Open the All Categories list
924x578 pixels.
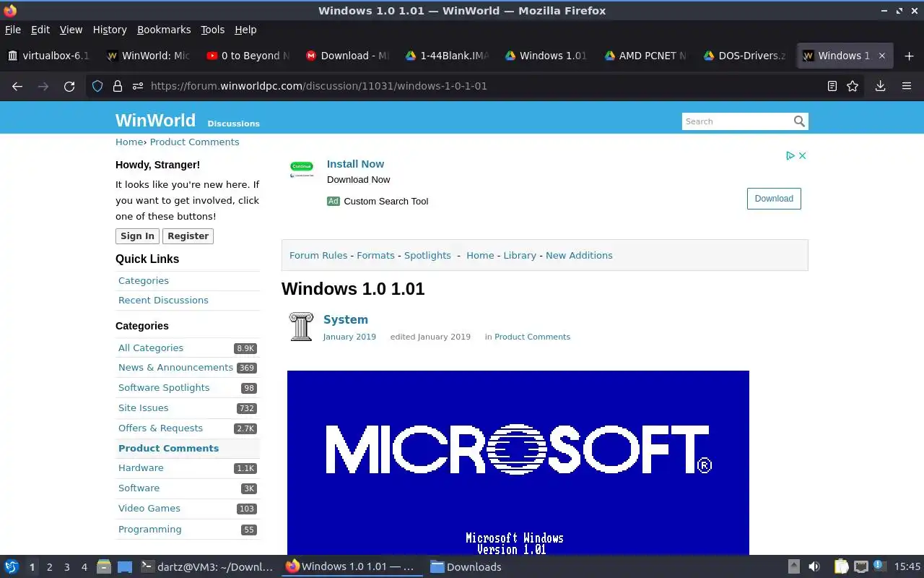click(151, 348)
